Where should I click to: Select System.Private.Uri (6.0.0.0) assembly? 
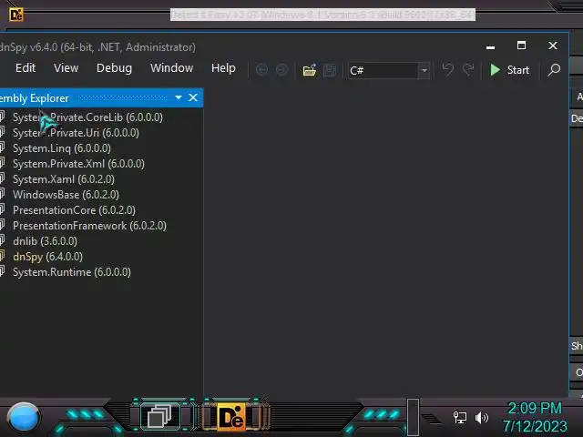tap(76, 133)
